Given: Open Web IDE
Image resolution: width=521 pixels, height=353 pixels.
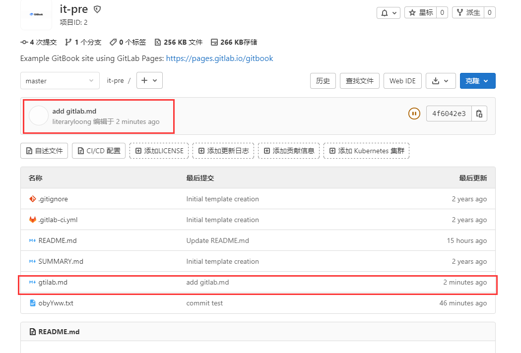Looking at the screenshot, I should [402, 81].
